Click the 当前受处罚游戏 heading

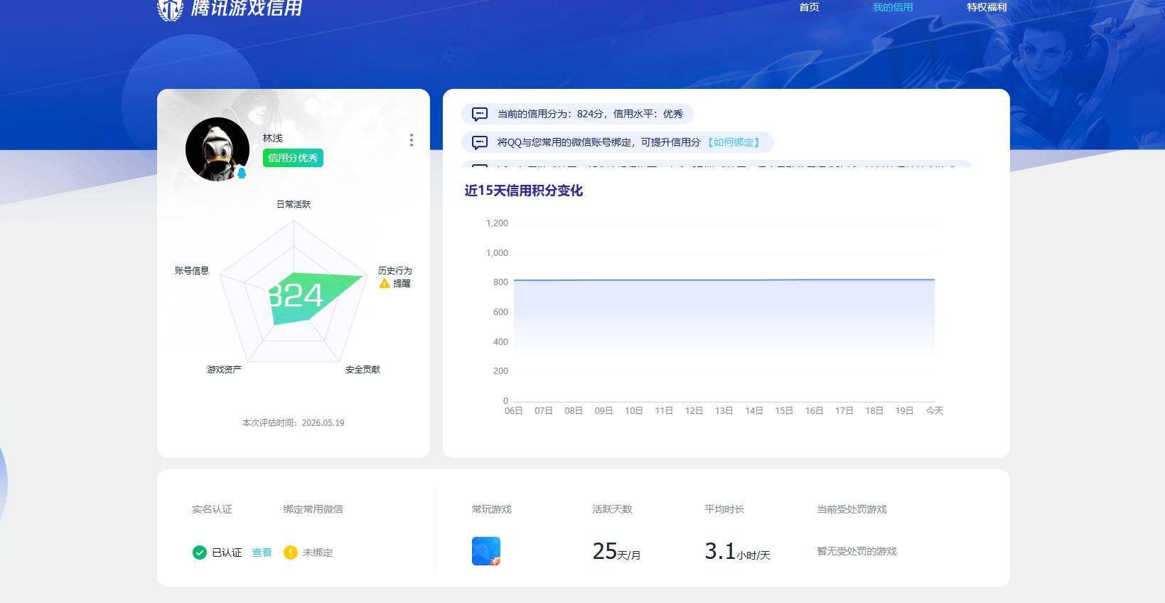852,509
